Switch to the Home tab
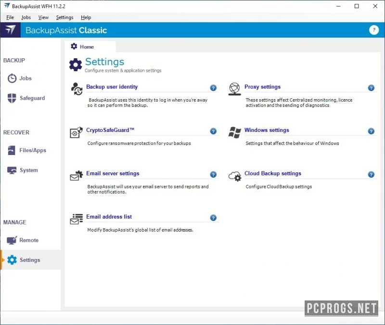 [90, 47]
